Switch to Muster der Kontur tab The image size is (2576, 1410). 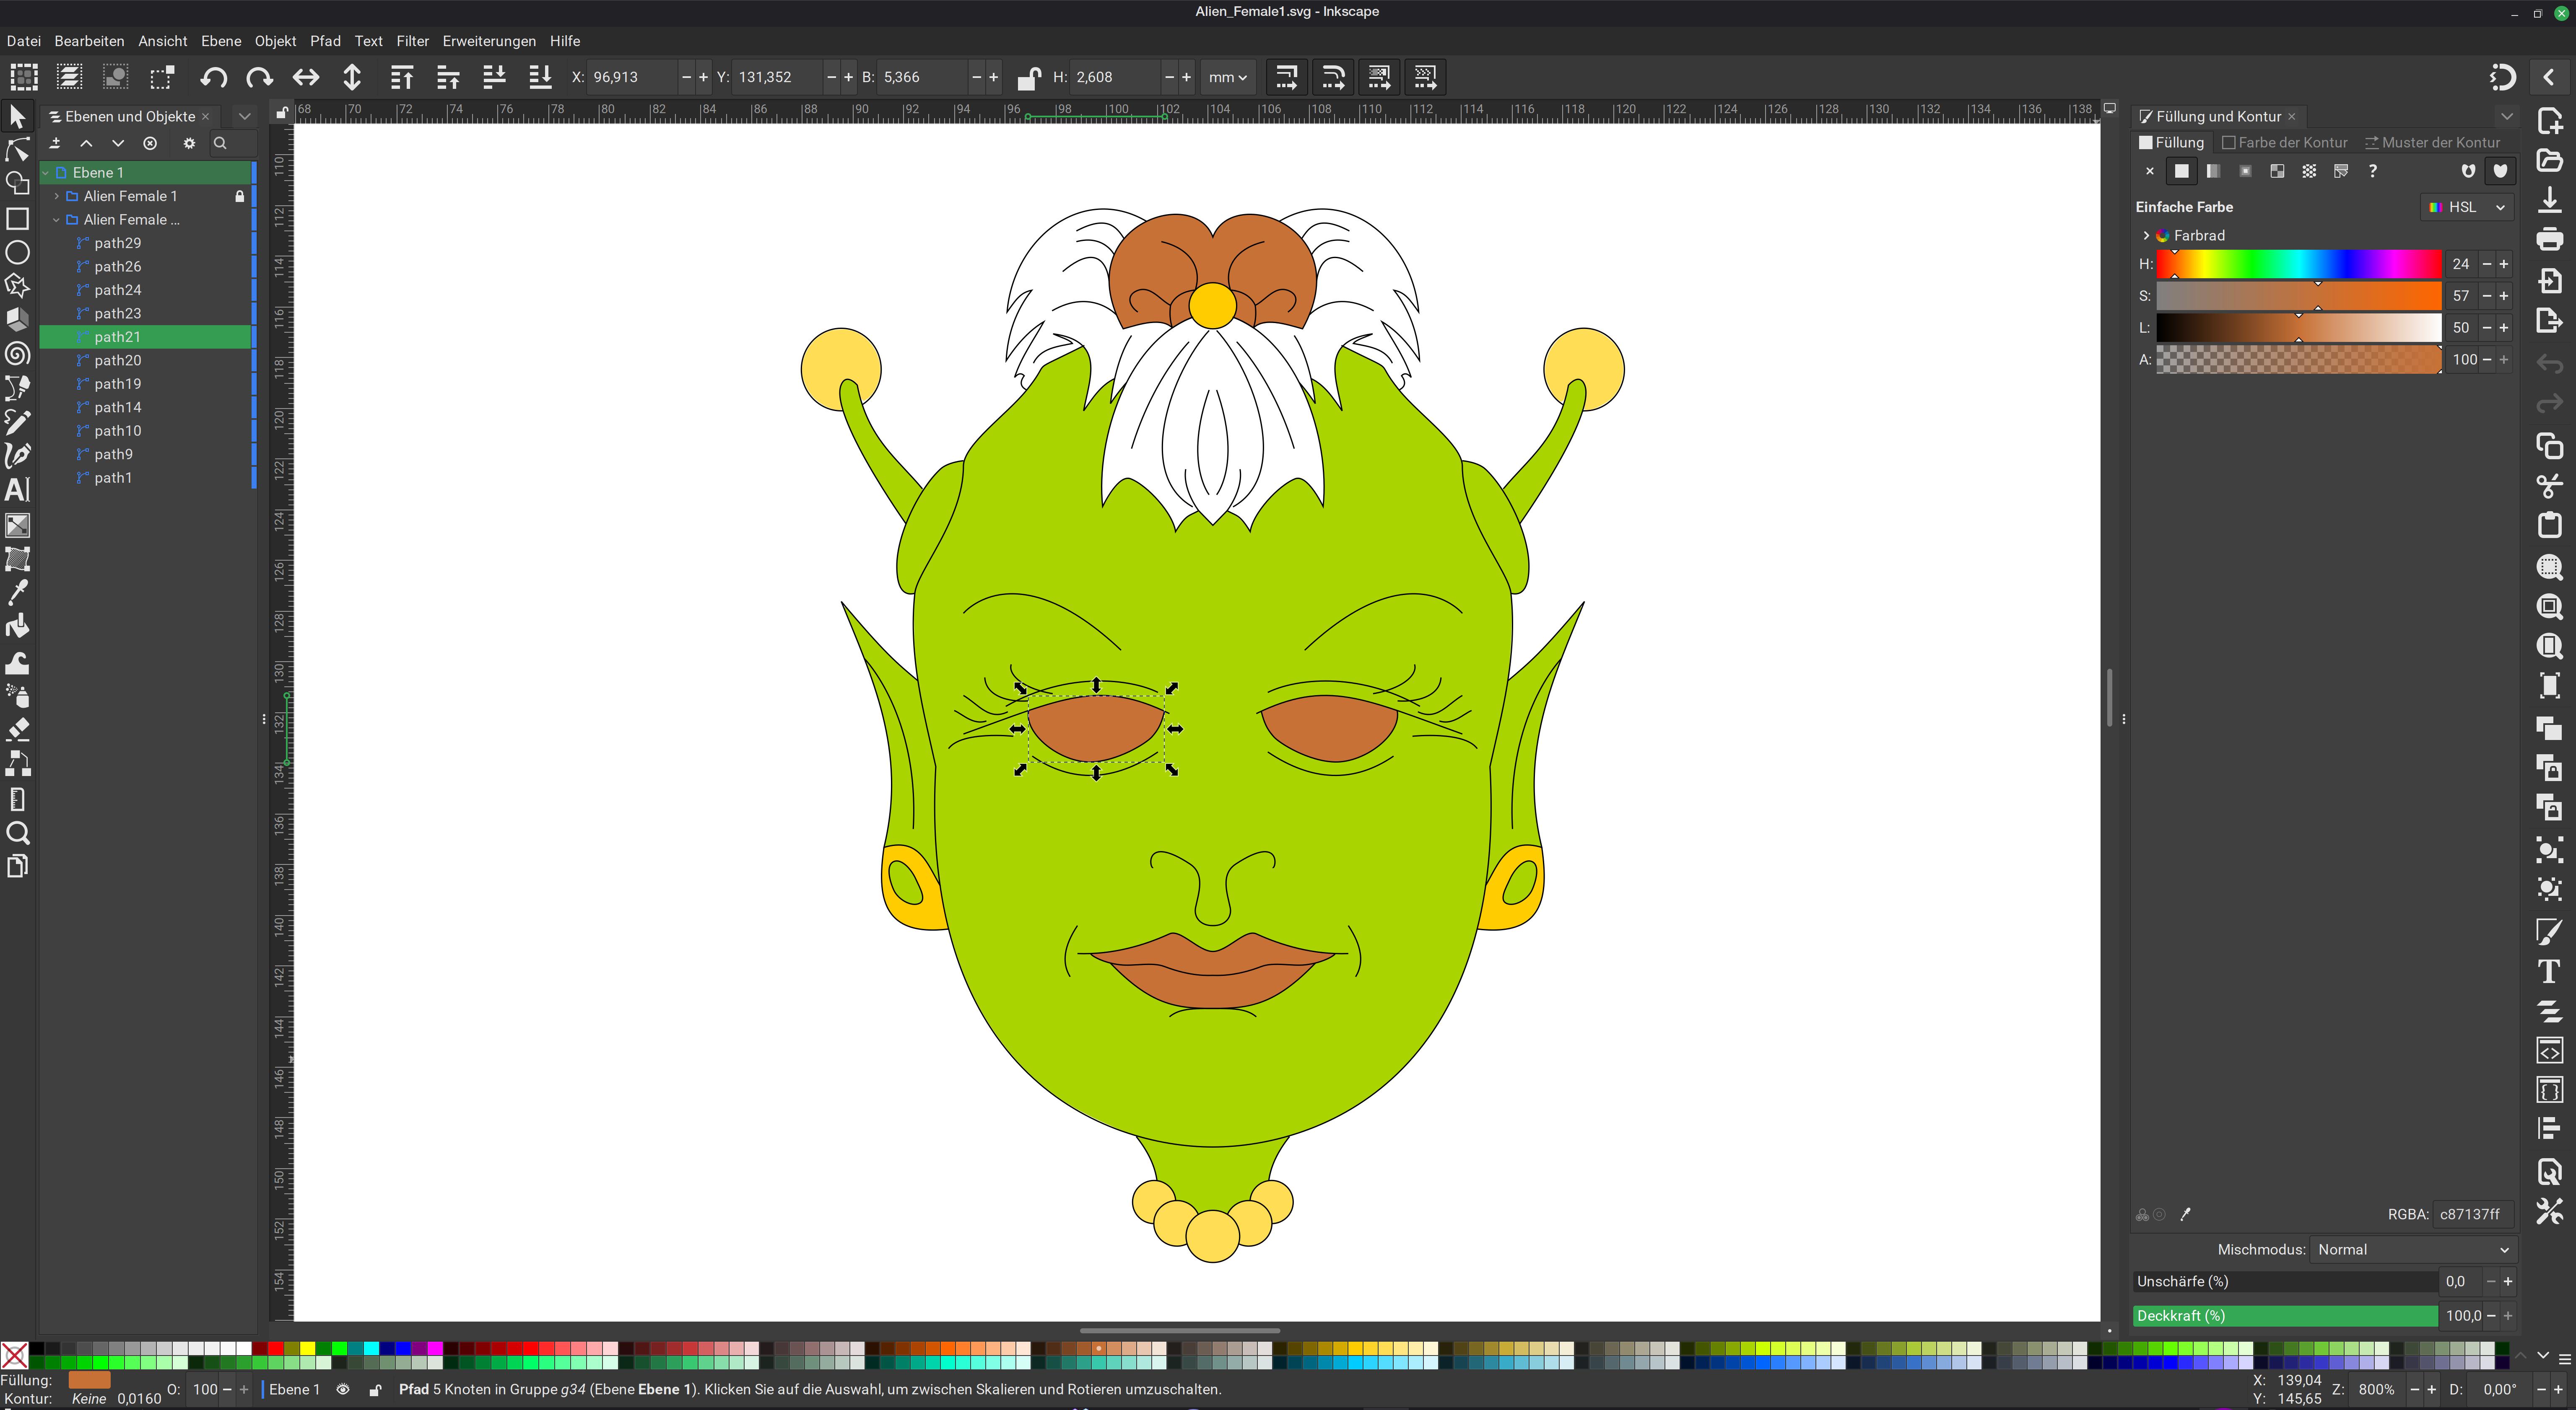(2432, 143)
